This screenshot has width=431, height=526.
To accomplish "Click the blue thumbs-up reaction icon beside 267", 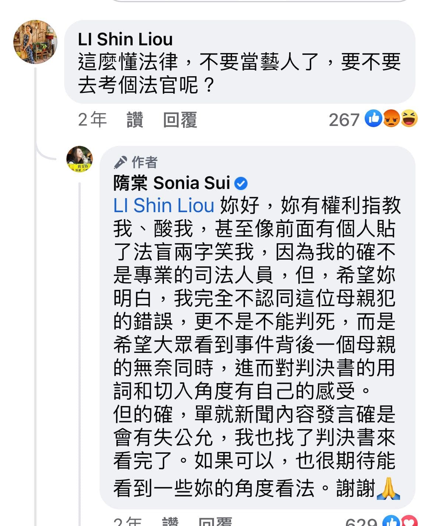I will point(373,119).
